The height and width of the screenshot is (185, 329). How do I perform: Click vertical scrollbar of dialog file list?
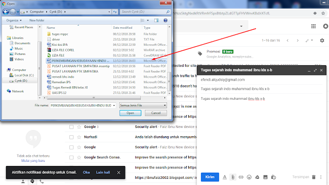(x=169, y=81)
